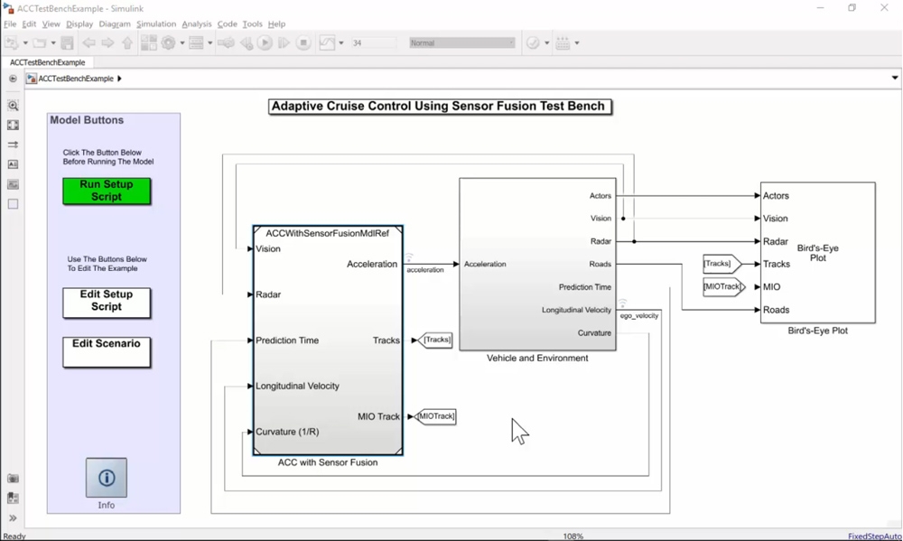This screenshot has width=903, height=541.
Task: Click the Image palette icon
Action: [13, 184]
